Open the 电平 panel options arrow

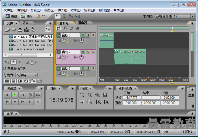coord(193,114)
